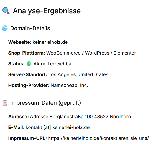Click the clipboard icon beside Impressum-Daten
Image resolution: width=153 pixels, height=144 pixels.
coord(5,103)
